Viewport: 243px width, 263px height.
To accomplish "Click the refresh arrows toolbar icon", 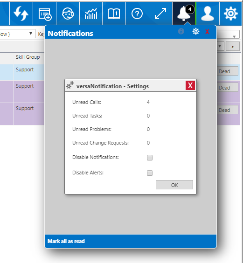I will click(x=21, y=14).
